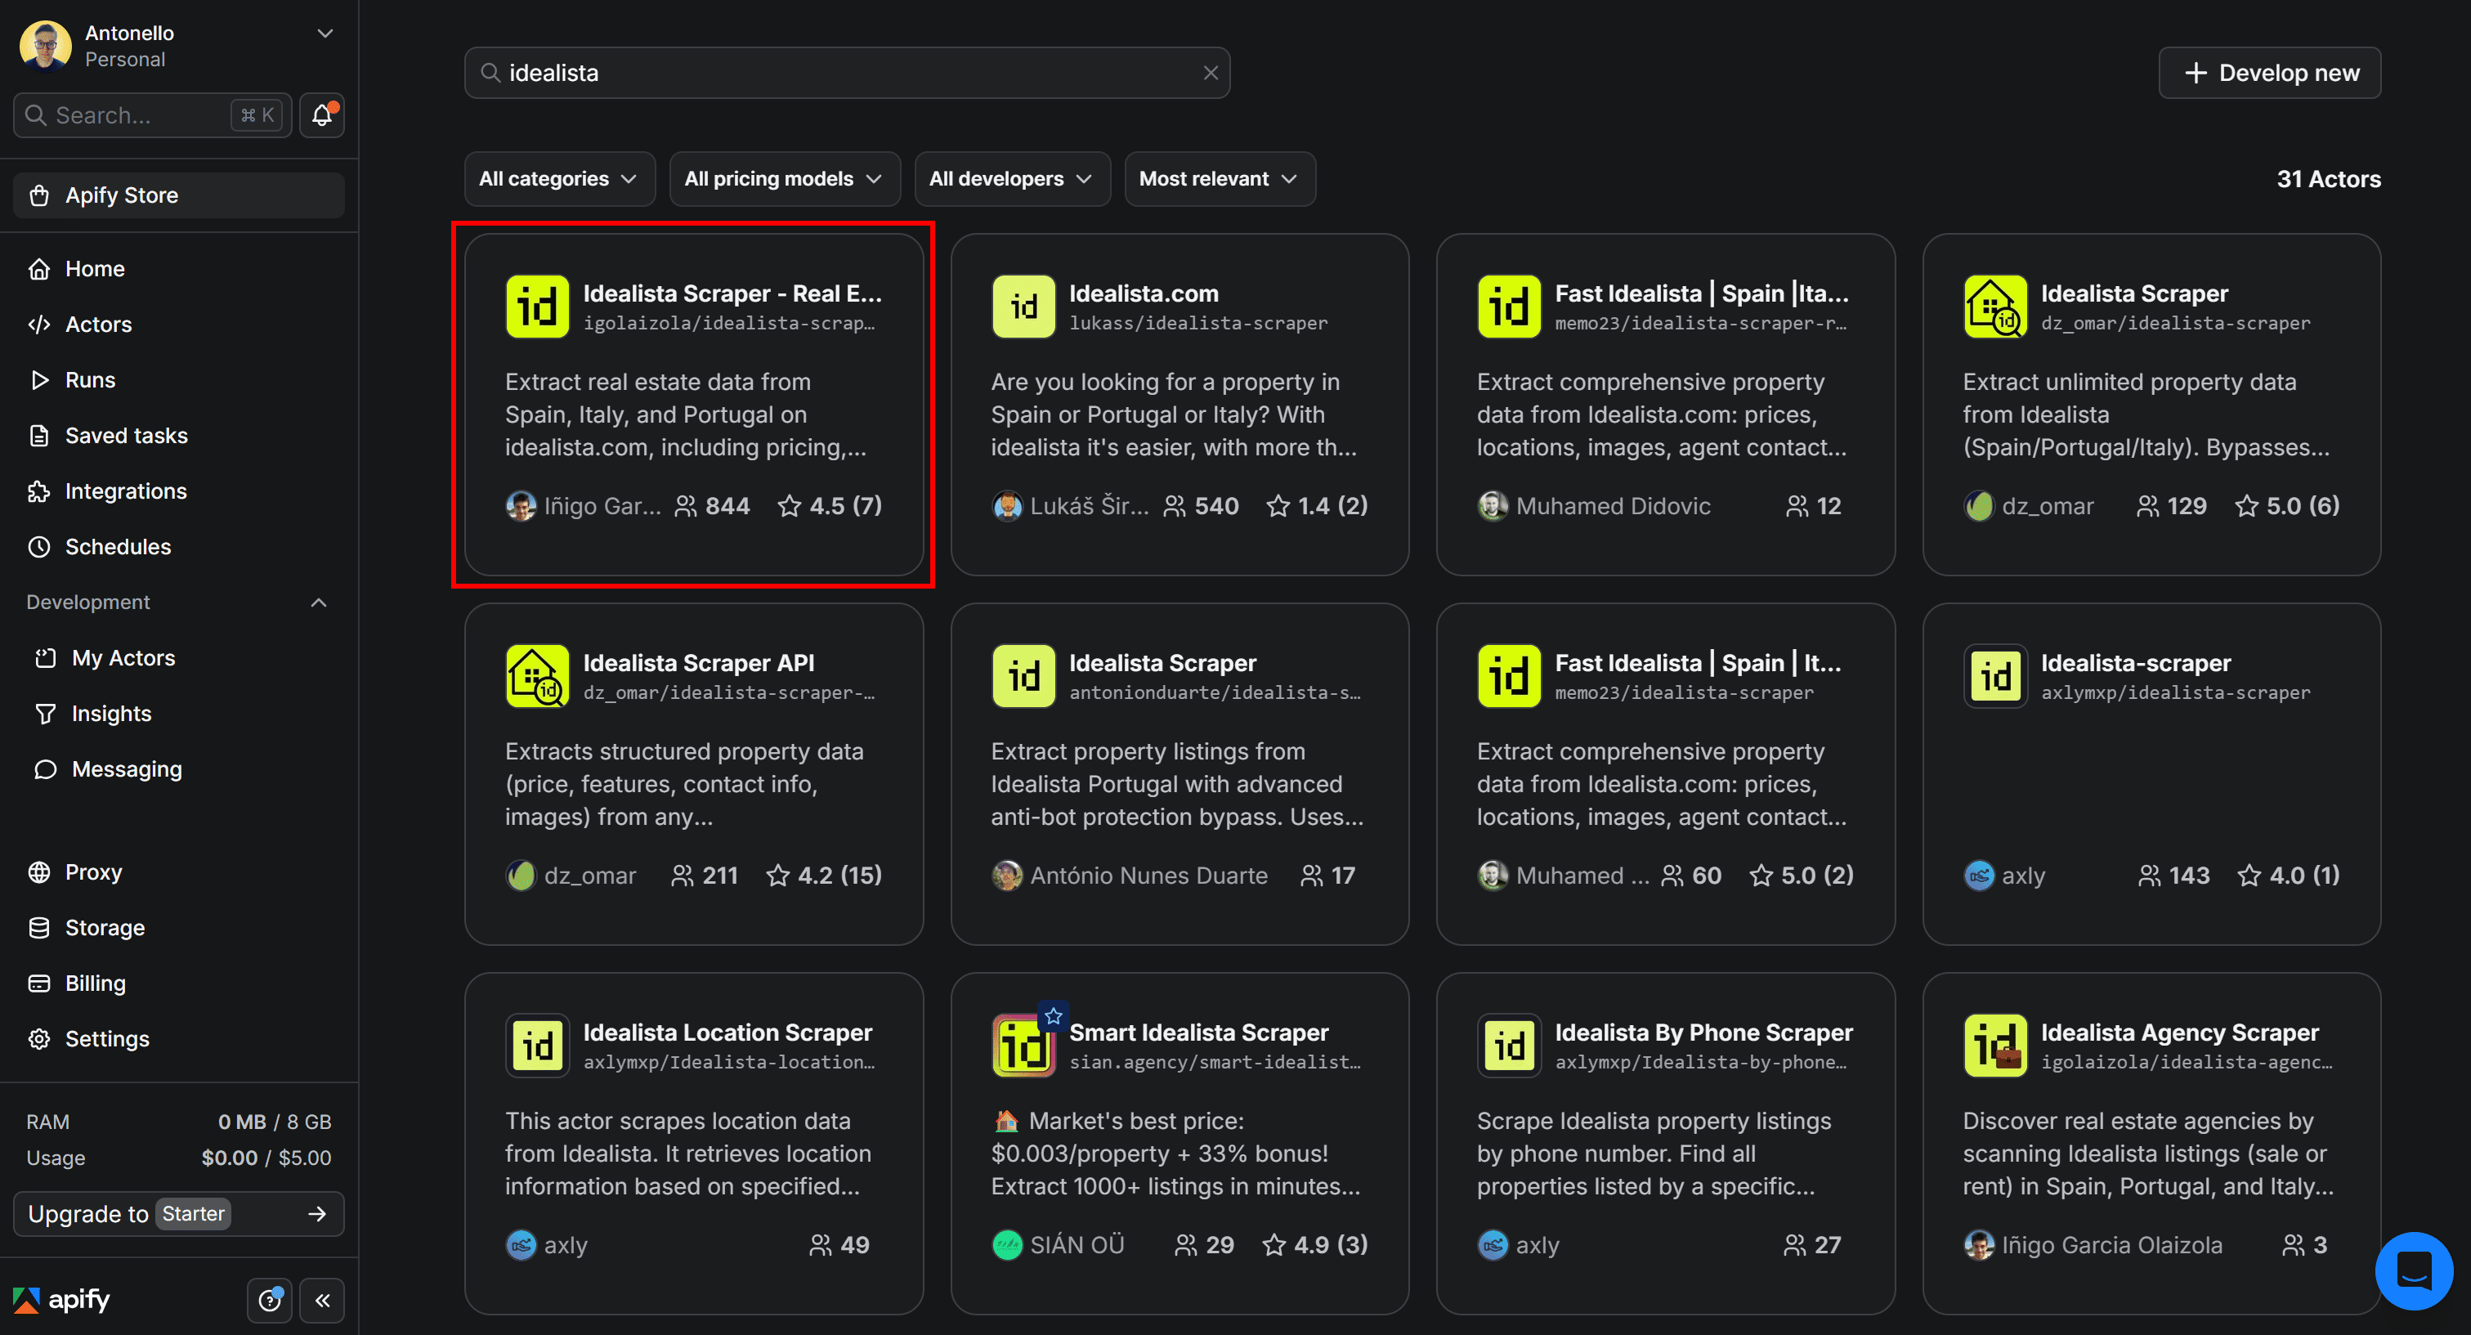Open Saved tasks from the sidebar

click(x=126, y=436)
